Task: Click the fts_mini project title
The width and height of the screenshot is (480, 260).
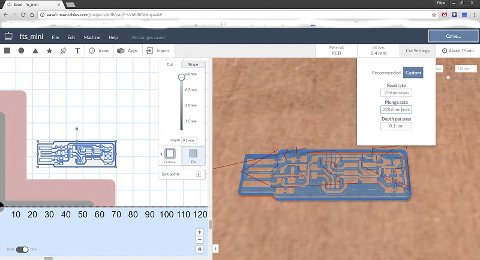Action: 32,37
